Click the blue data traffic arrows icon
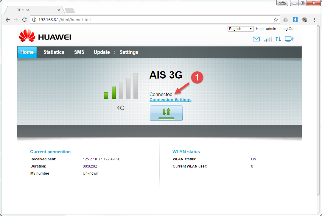Viewport: 322px width, 216px height. pos(278,39)
